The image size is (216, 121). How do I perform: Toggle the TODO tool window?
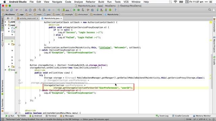[22, 116]
